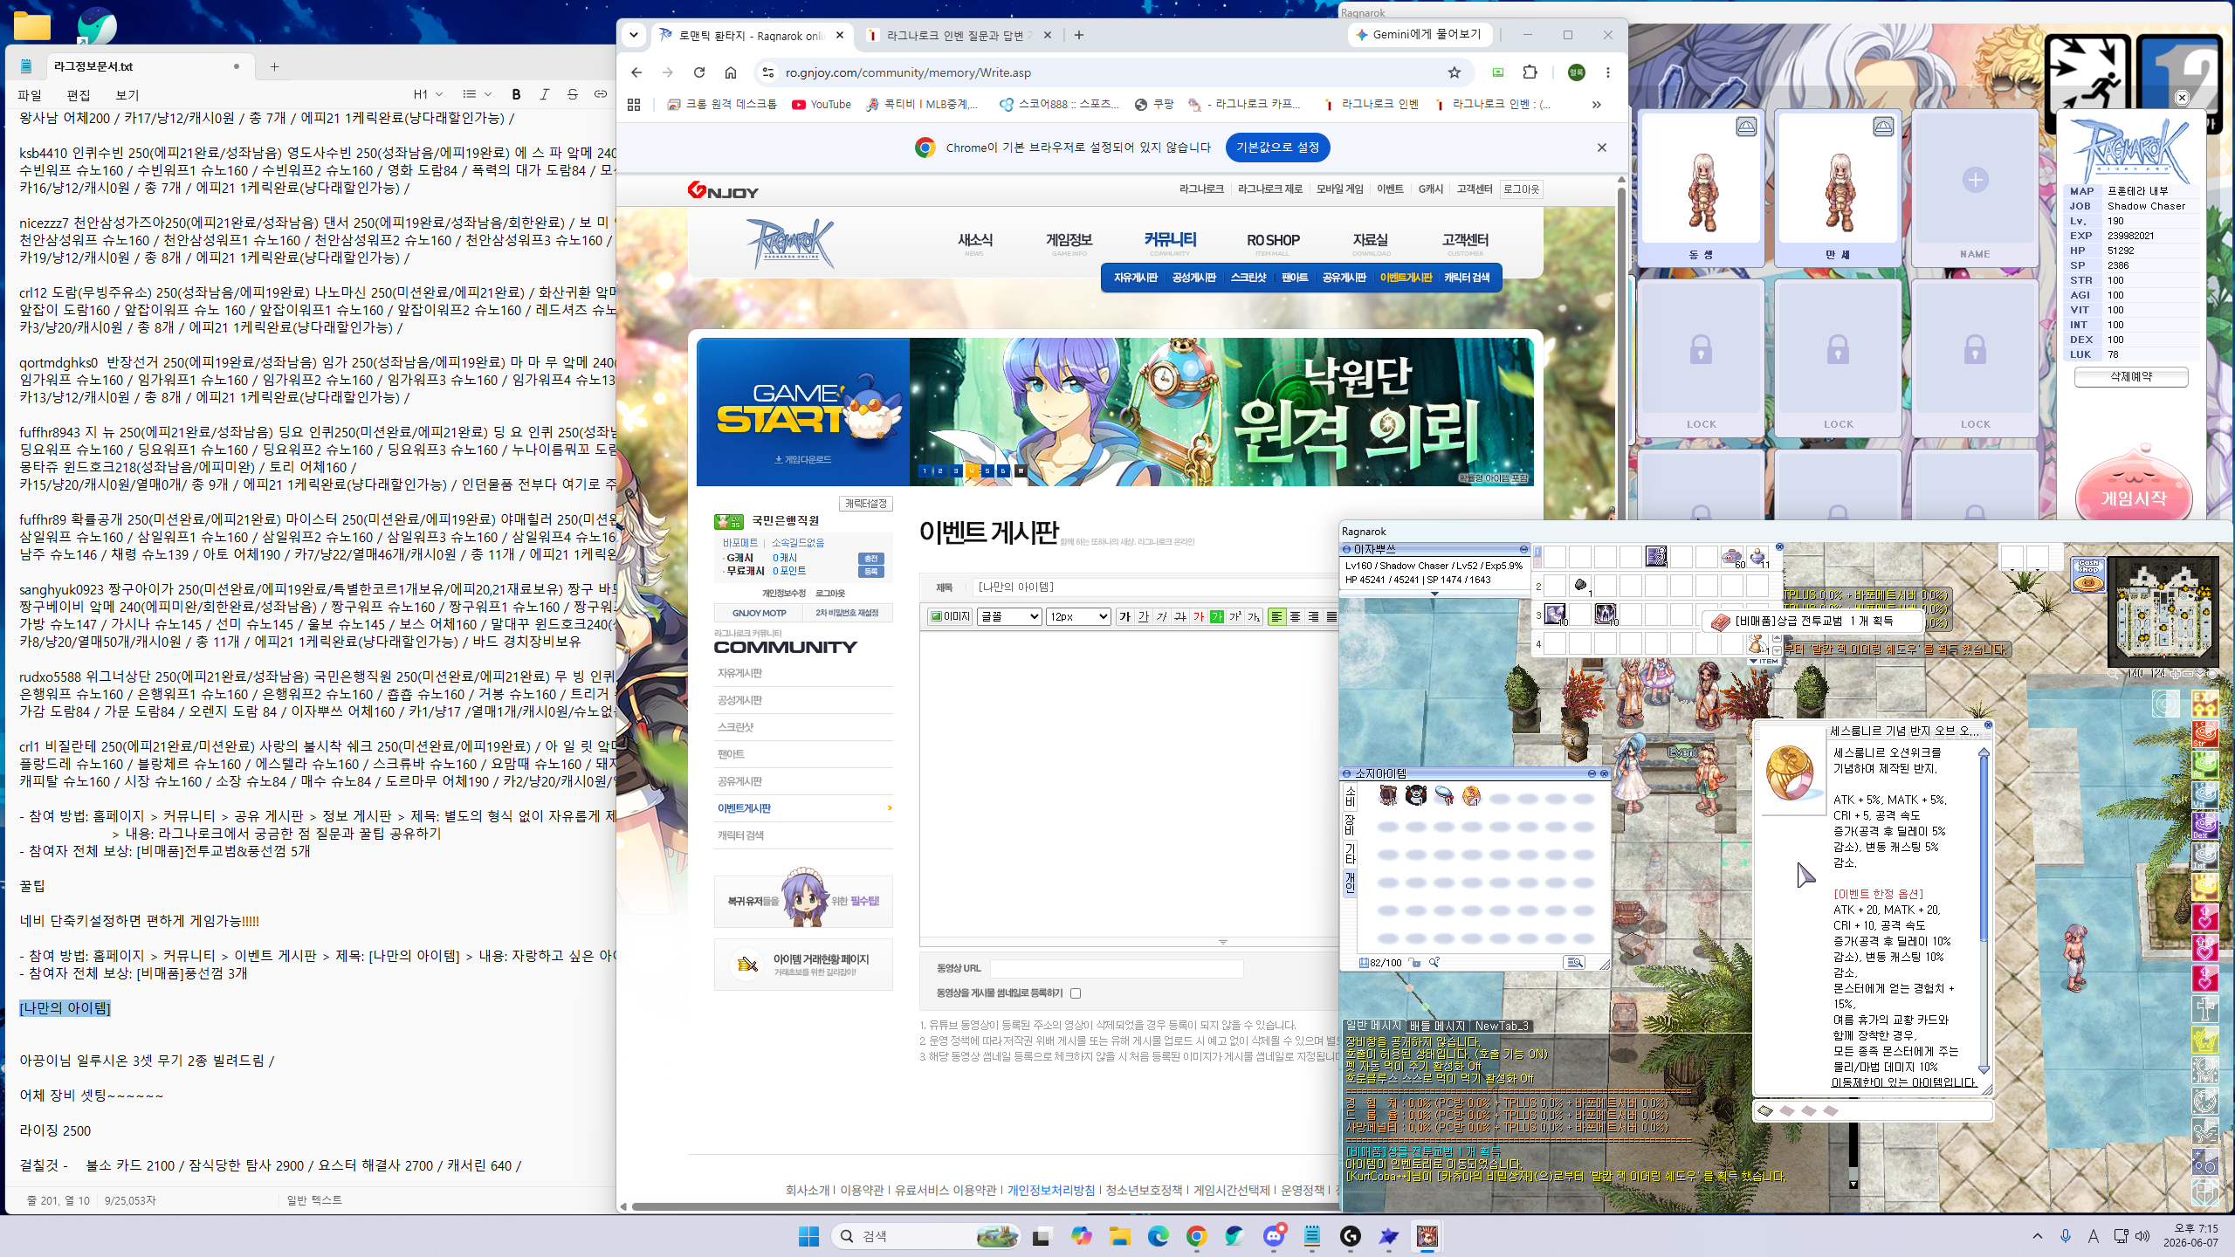Add character in empty NAME slot
This screenshot has width=2235, height=1257.
pos(1975,189)
